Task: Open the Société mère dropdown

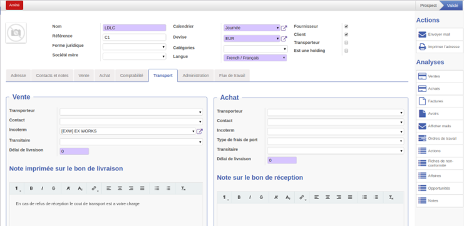Action: [135, 56]
